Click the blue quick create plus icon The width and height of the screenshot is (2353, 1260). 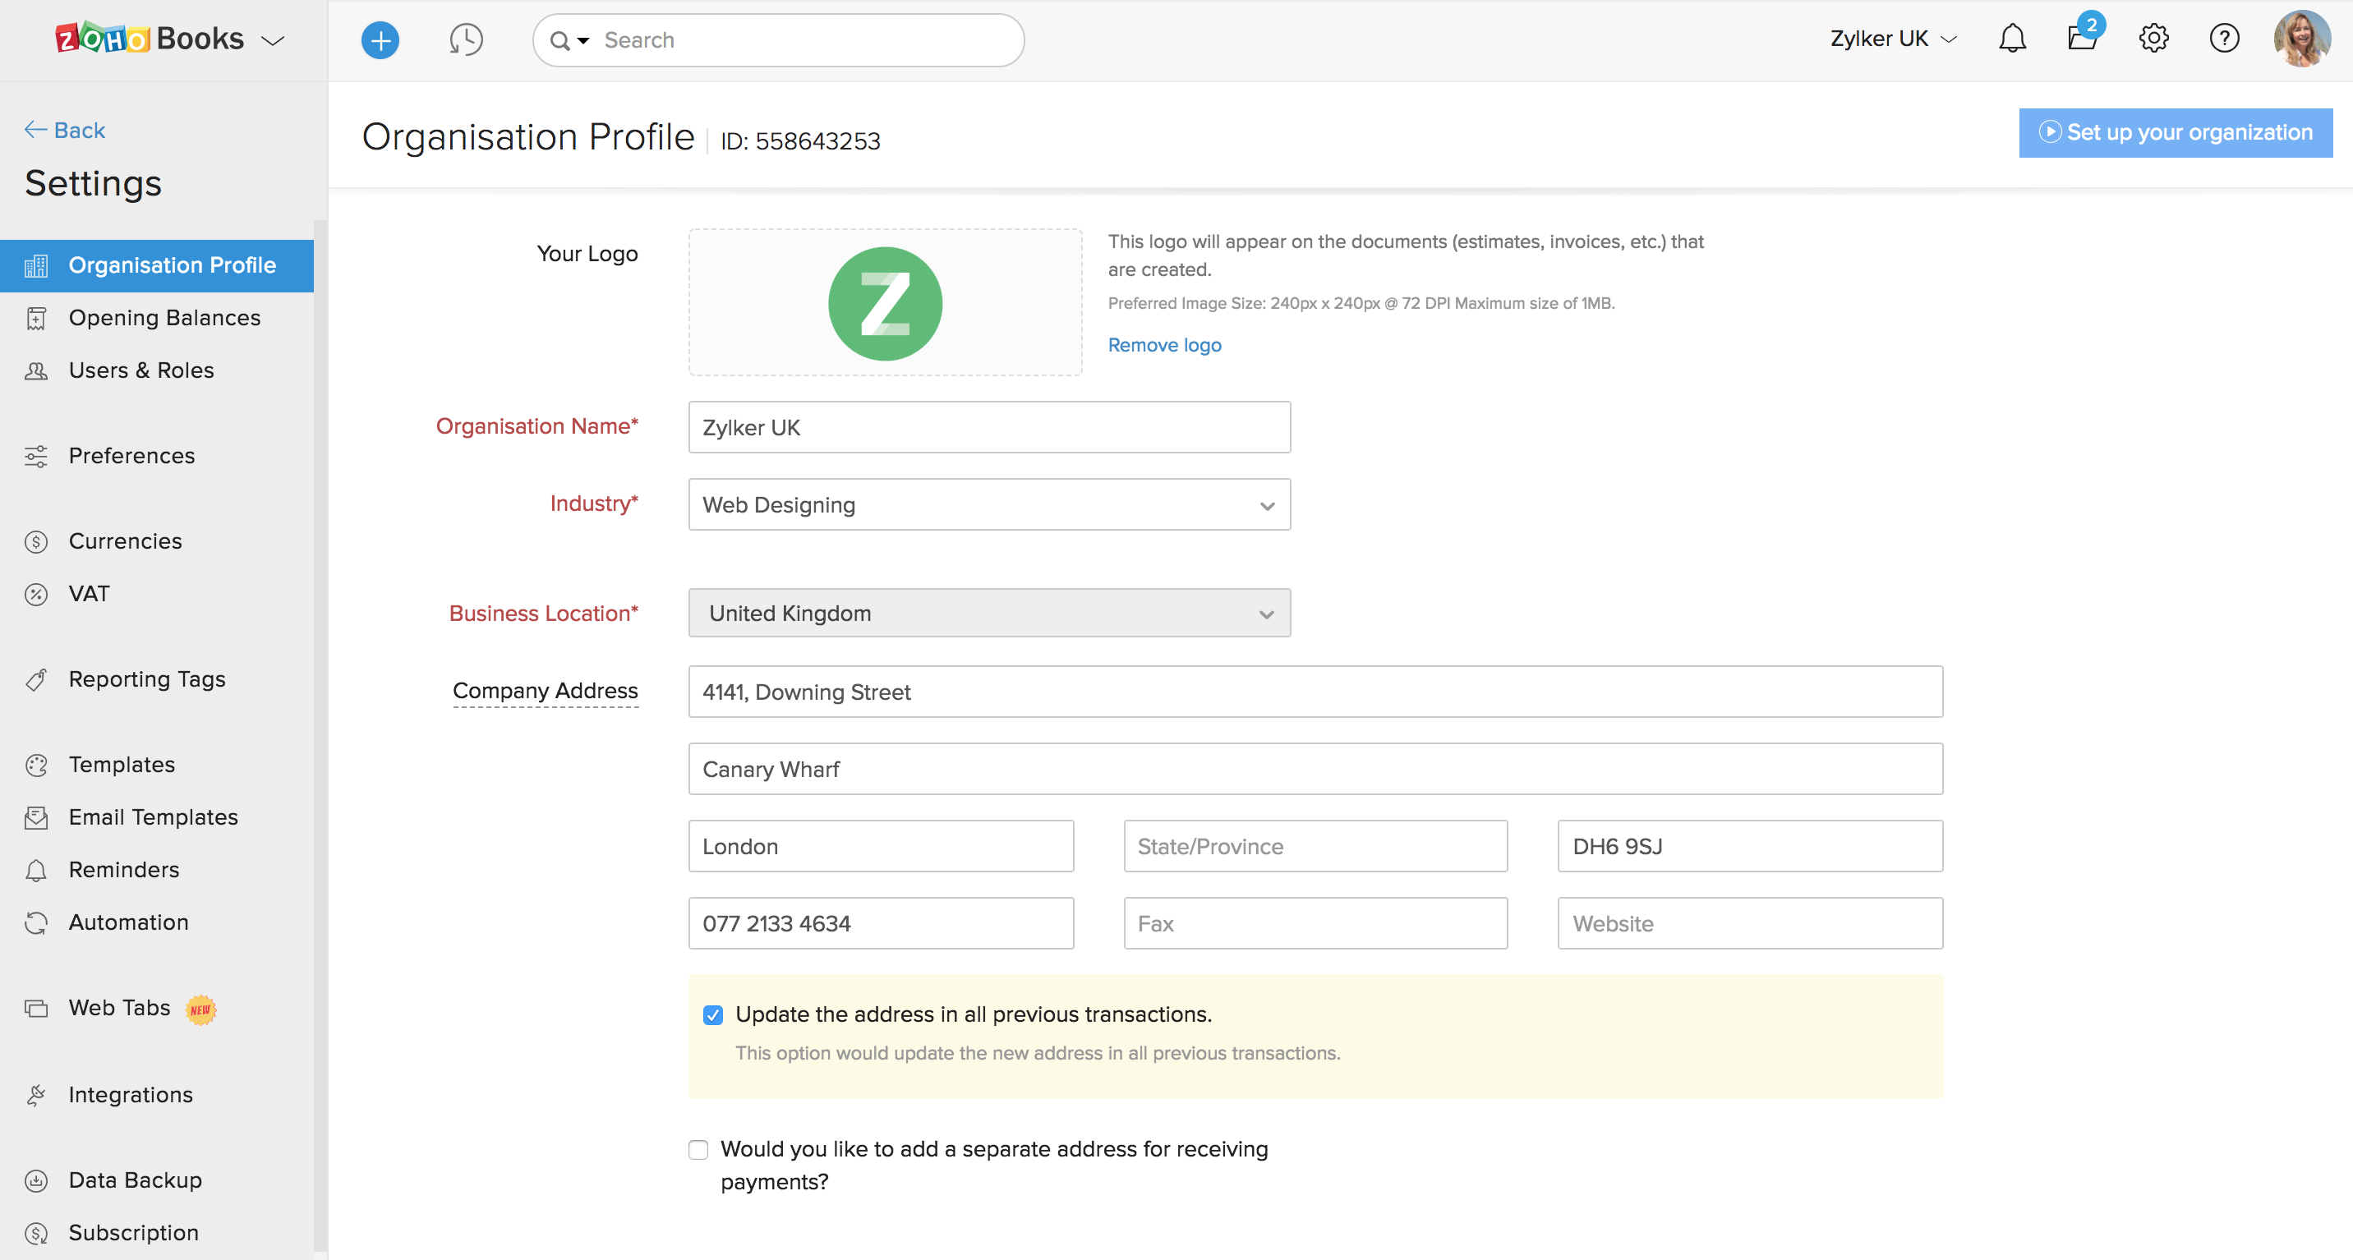pos(380,40)
